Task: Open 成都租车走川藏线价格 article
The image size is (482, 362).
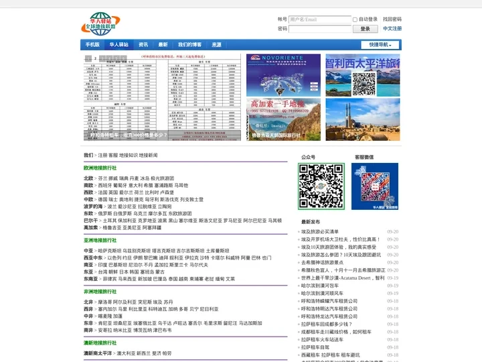Action: tap(336, 332)
